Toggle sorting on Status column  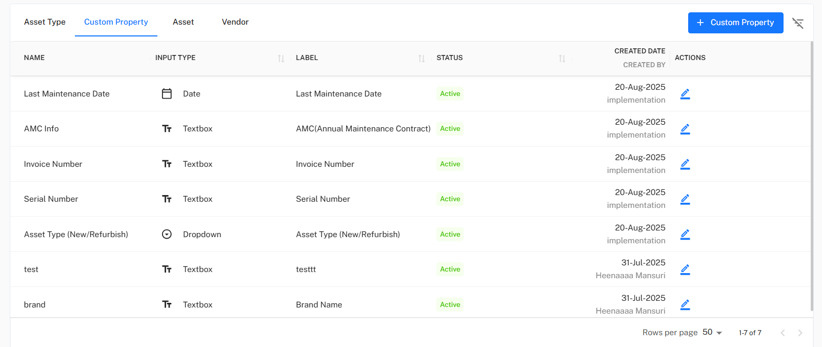[x=562, y=59]
